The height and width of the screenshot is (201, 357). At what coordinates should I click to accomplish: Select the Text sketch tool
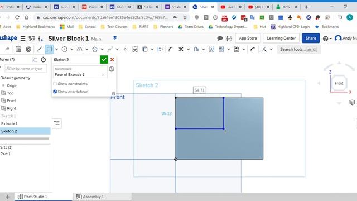coord(135,49)
